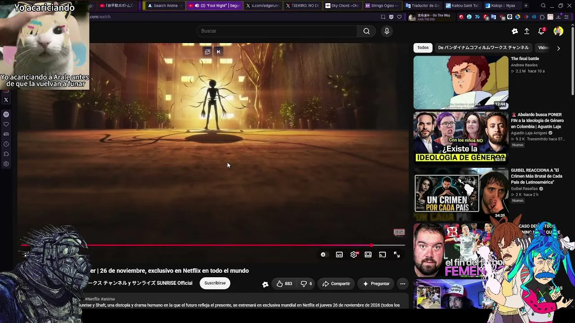
Task: Open Andrew Rawles channel link
Action: pyautogui.click(x=524, y=65)
